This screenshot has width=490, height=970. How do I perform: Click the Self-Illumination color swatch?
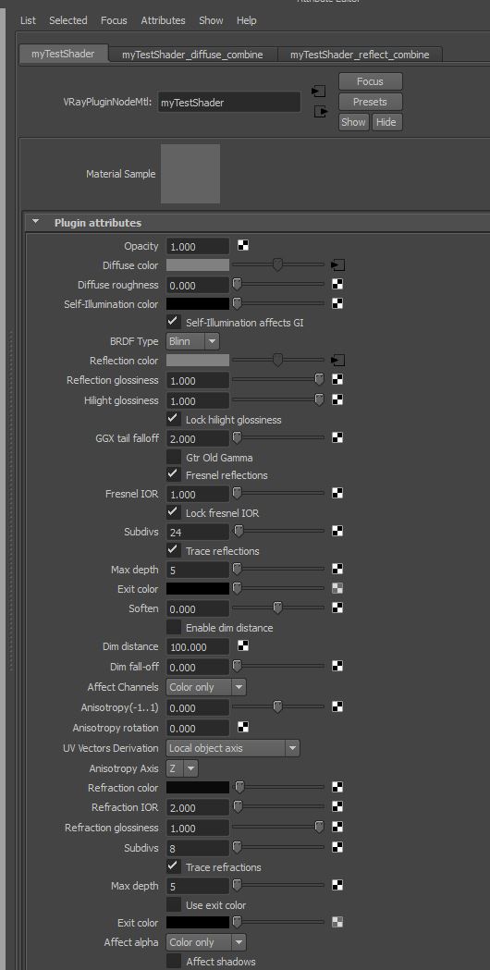click(197, 303)
